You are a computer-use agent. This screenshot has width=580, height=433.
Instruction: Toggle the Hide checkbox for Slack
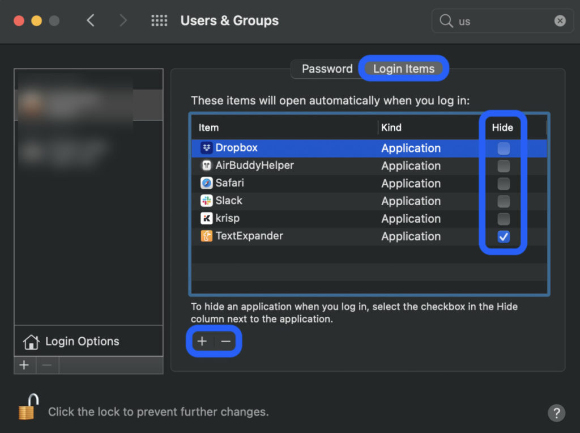503,201
